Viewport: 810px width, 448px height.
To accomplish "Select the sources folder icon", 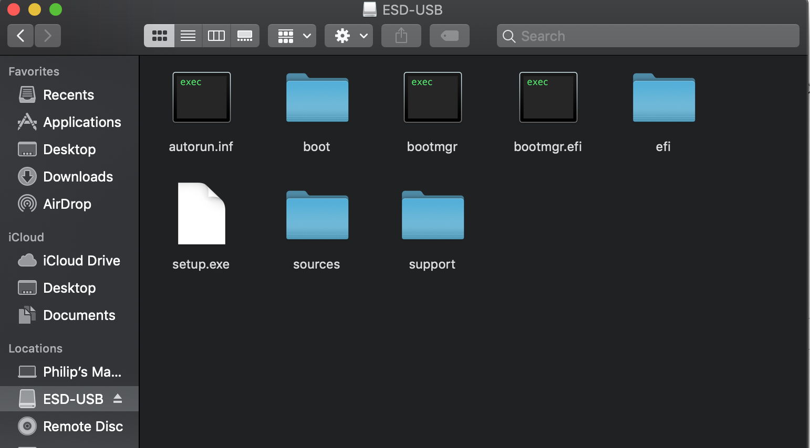I will (x=317, y=215).
